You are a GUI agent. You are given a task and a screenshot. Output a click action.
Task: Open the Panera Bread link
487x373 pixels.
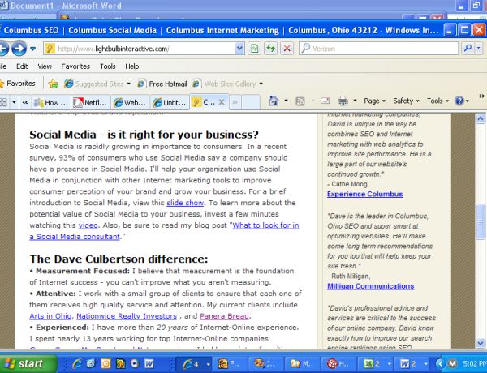point(224,316)
